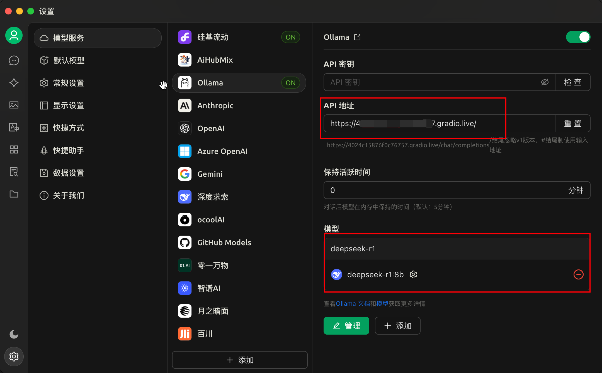Remove the deepseek-r1:8b model

[x=578, y=274]
